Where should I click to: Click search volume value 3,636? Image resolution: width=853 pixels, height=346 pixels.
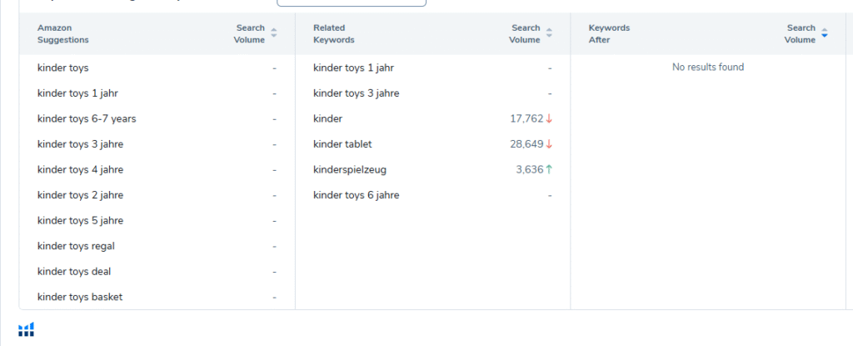(530, 170)
